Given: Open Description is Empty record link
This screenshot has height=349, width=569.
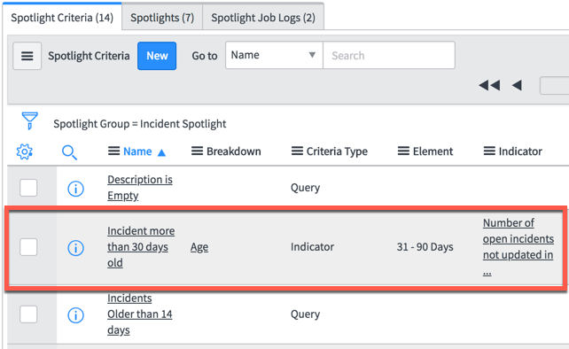Looking at the screenshot, I should pyautogui.click(x=140, y=188).
